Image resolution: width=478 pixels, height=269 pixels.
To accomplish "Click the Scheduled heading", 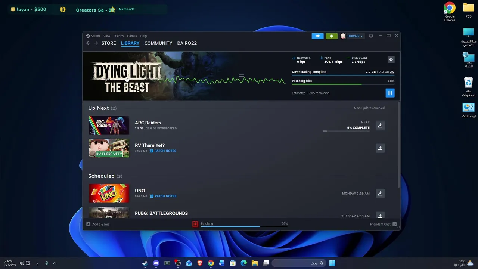I will click(101, 176).
